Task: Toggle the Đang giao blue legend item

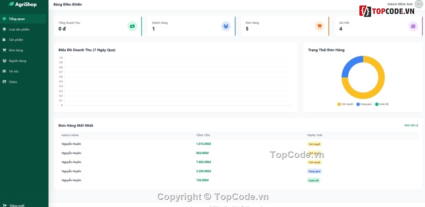Action: (364, 104)
